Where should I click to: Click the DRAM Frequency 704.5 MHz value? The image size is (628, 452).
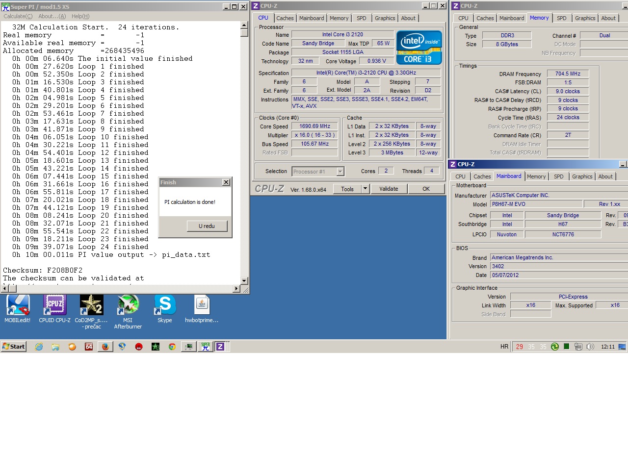pos(568,74)
